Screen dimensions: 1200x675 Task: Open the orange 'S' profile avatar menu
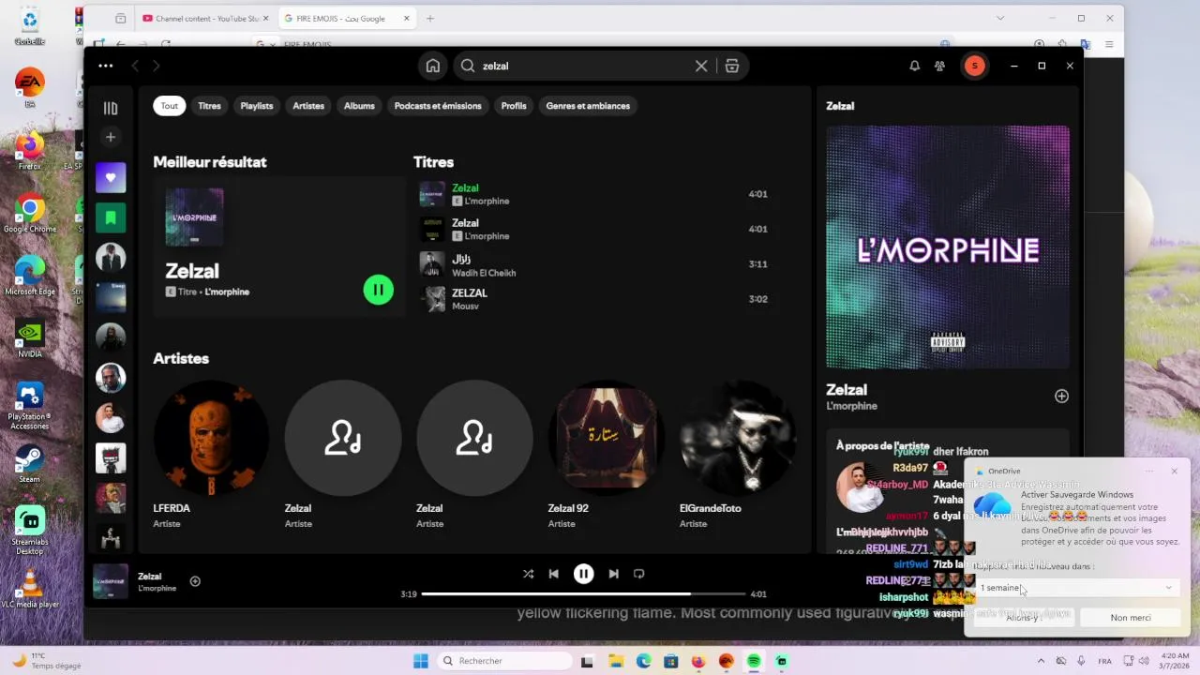[x=975, y=66]
